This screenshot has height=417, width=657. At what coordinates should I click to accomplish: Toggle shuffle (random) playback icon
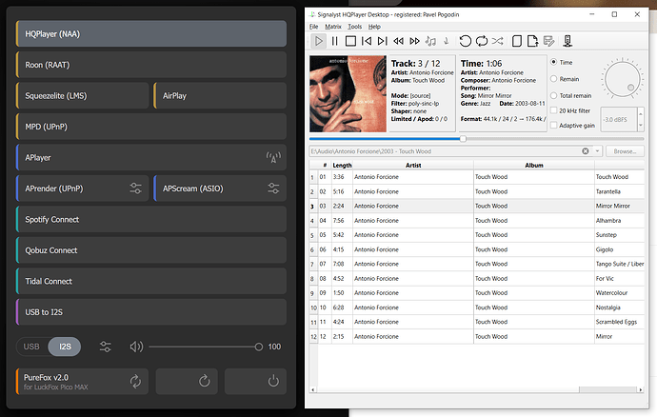(498, 41)
